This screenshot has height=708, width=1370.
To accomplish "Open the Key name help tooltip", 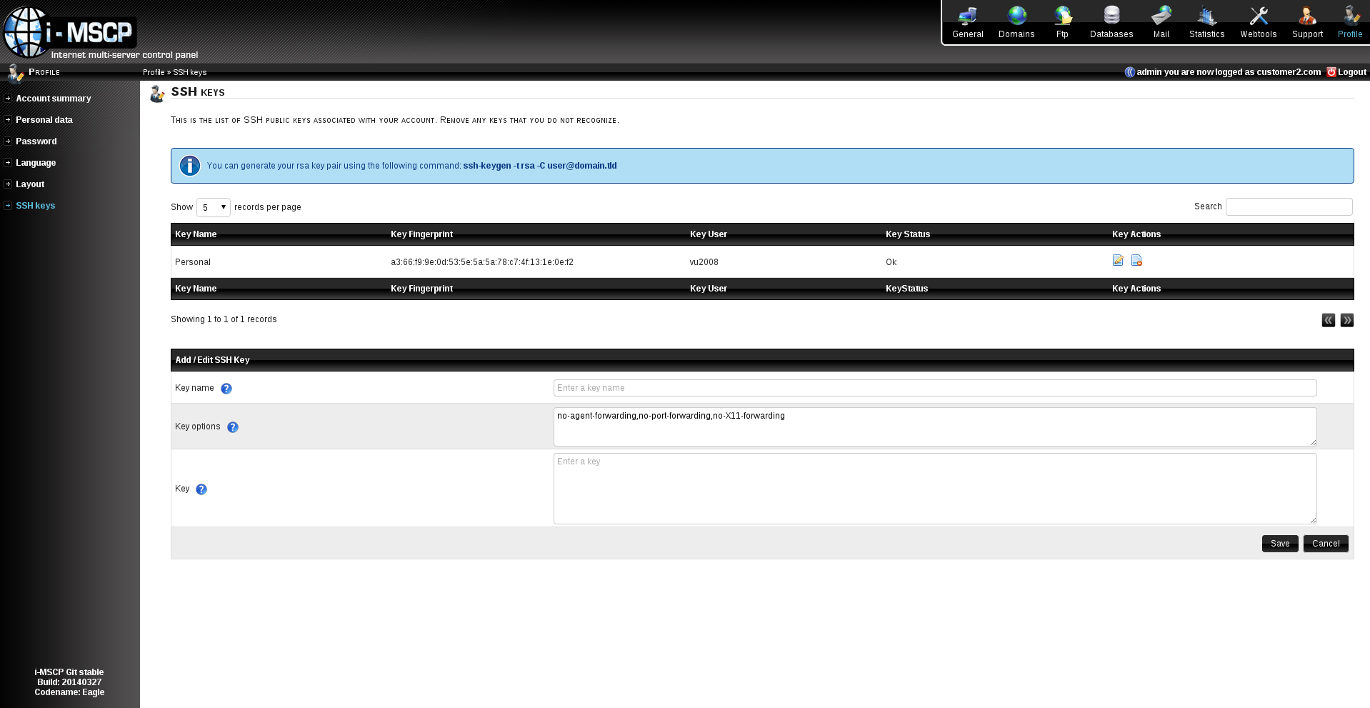I will point(226,389).
